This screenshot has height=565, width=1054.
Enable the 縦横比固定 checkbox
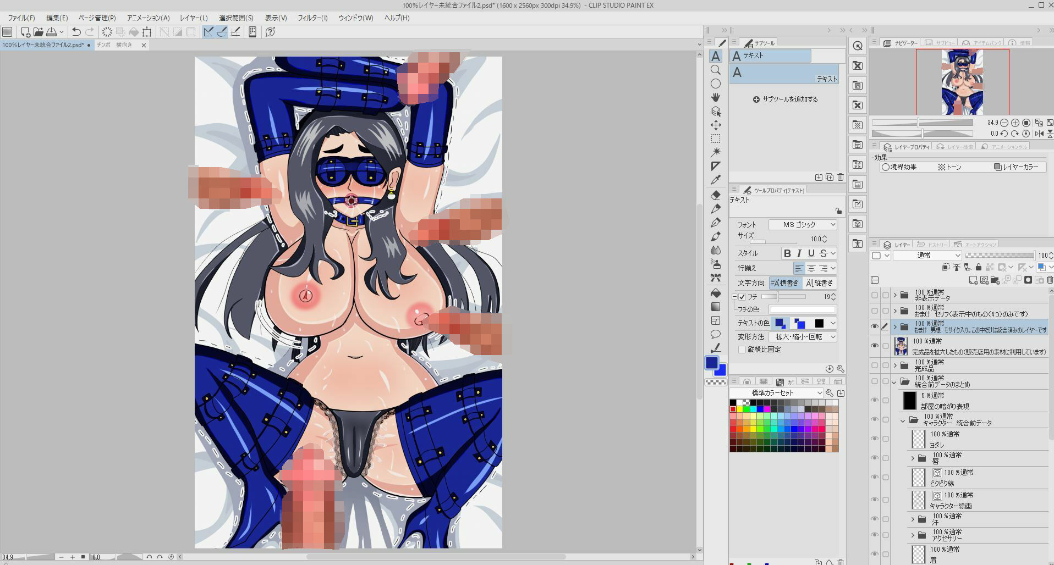[x=742, y=350]
